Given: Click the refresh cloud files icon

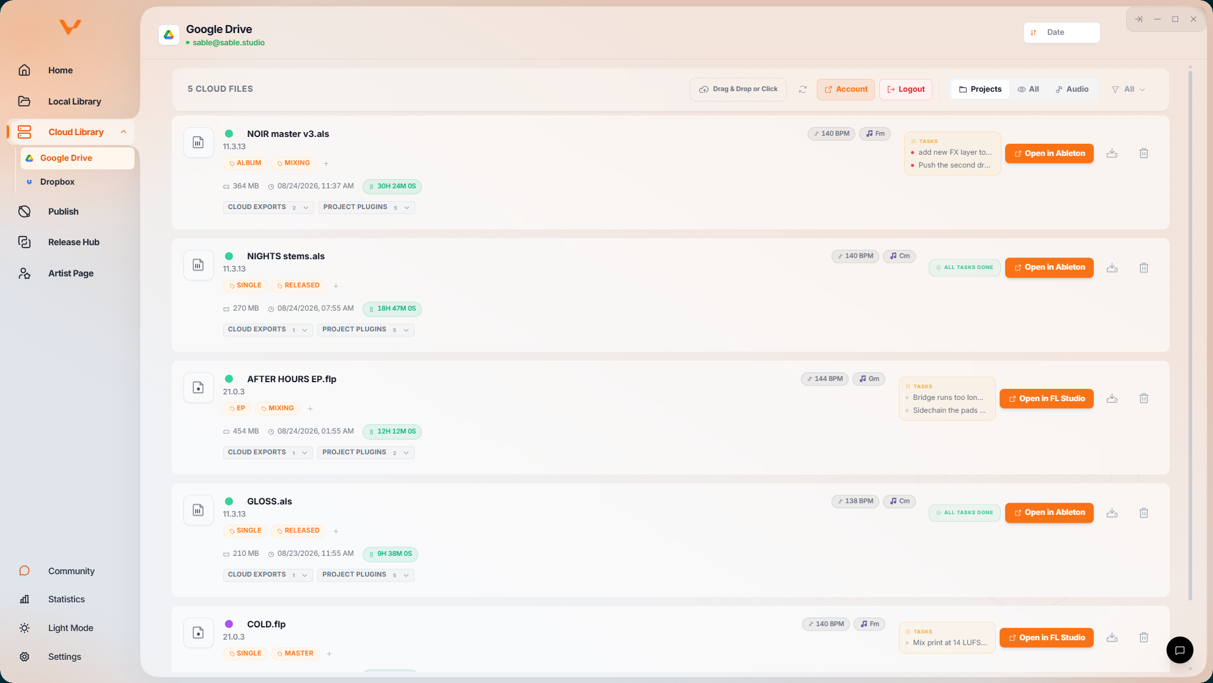Looking at the screenshot, I should [x=803, y=89].
